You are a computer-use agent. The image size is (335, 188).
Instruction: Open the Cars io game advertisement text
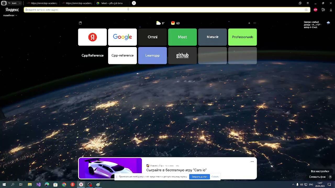pyautogui.click(x=176, y=170)
